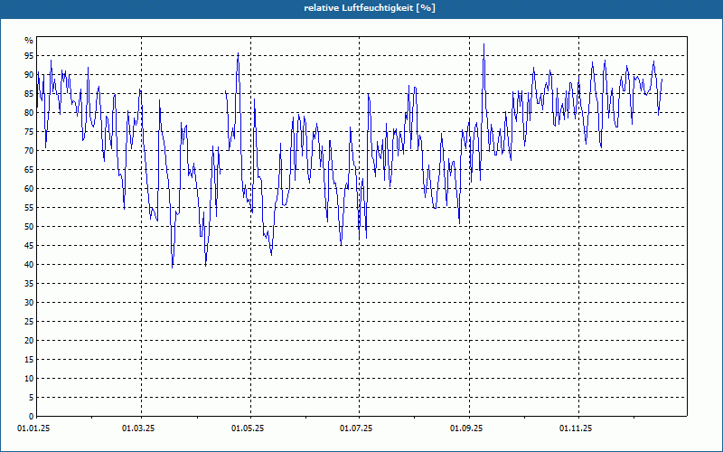Click the 10 label on the y-axis
This screenshot has height=452, width=723.
tap(29, 378)
